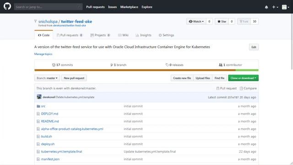Screen dimensions: 293x165
Task: Open the Watch dropdown button
Action: 196,22
